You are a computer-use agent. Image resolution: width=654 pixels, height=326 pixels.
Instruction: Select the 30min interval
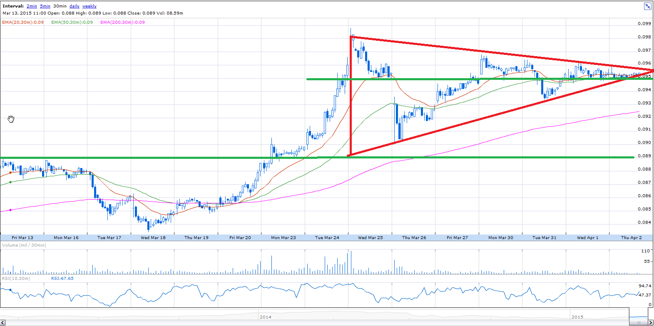(x=60, y=6)
